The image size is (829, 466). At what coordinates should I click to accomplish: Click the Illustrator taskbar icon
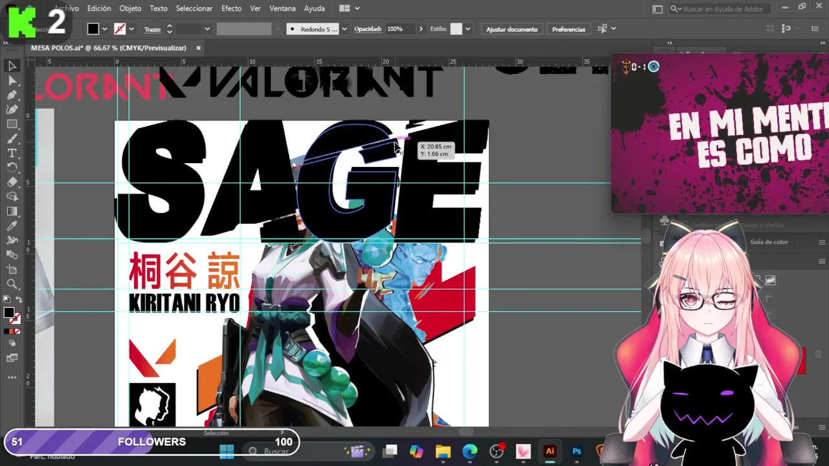pyautogui.click(x=550, y=452)
